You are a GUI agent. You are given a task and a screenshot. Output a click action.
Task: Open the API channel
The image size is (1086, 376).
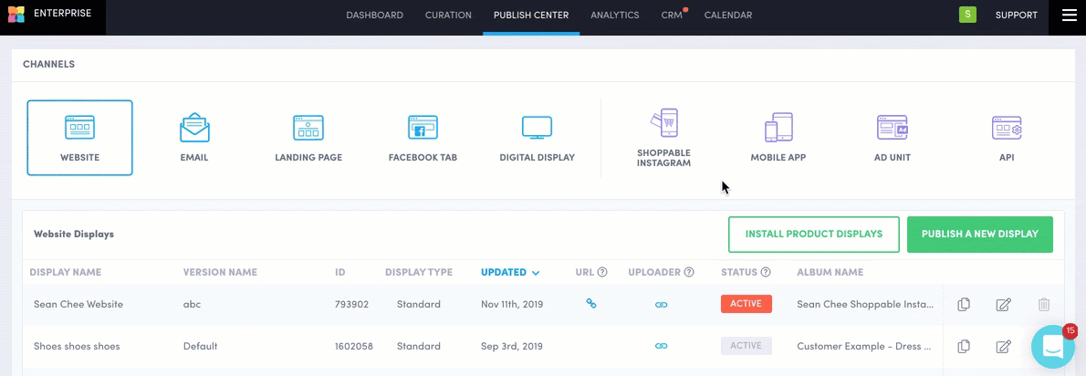point(1007,129)
